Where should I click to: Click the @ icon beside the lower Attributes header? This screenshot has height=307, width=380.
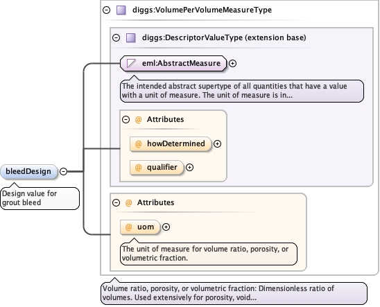[128, 202]
